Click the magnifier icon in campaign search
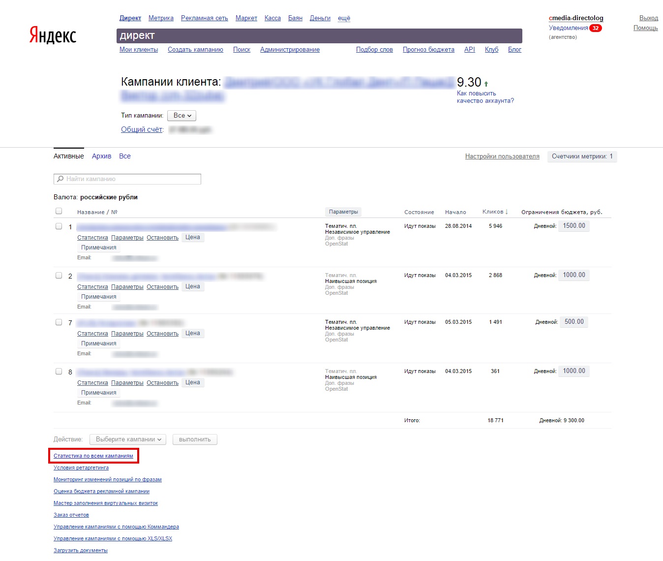The height and width of the screenshot is (561, 663). [x=60, y=179]
